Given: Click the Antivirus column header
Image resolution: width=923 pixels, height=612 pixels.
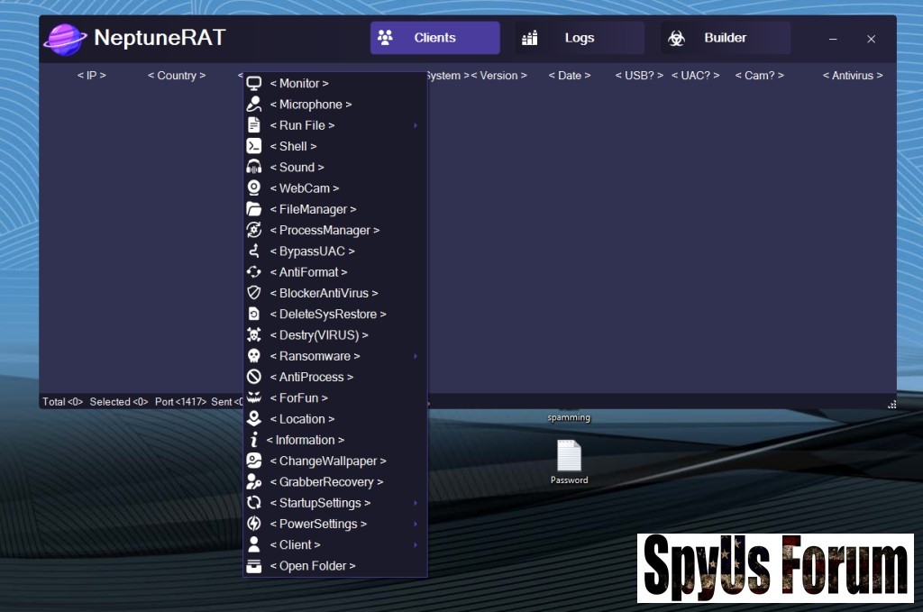Looking at the screenshot, I should pyautogui.click(x=853, y=76).
